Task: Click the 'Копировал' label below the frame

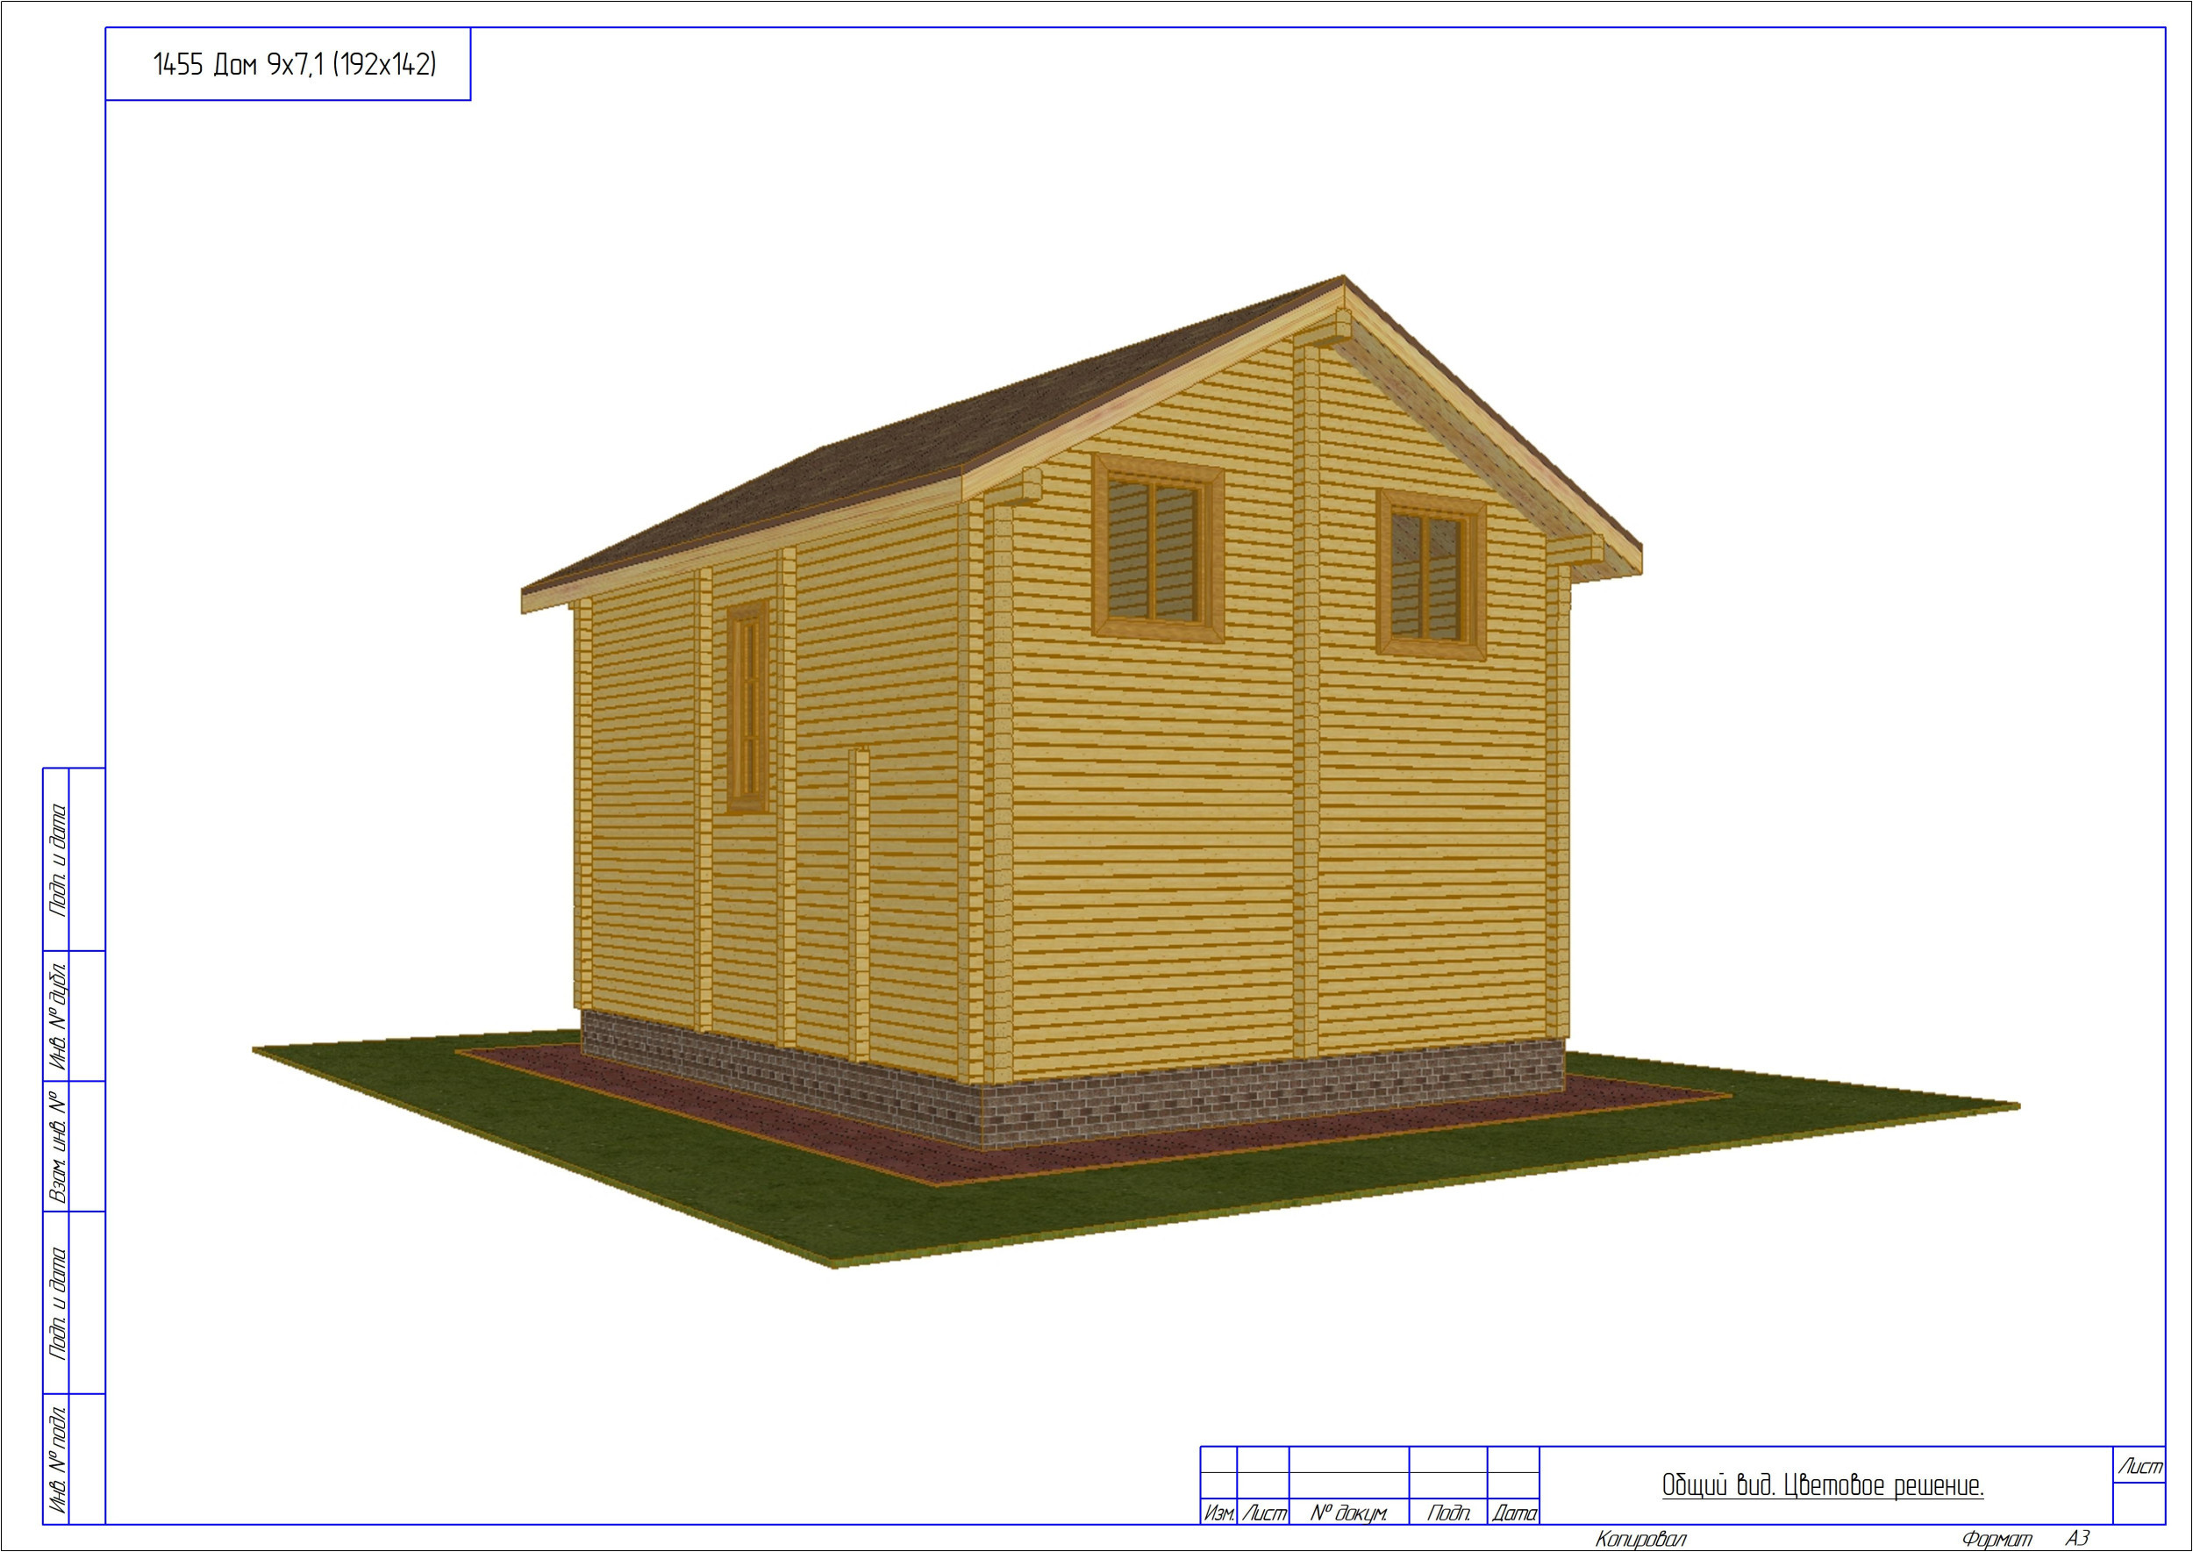Action: (1640, 1539)
